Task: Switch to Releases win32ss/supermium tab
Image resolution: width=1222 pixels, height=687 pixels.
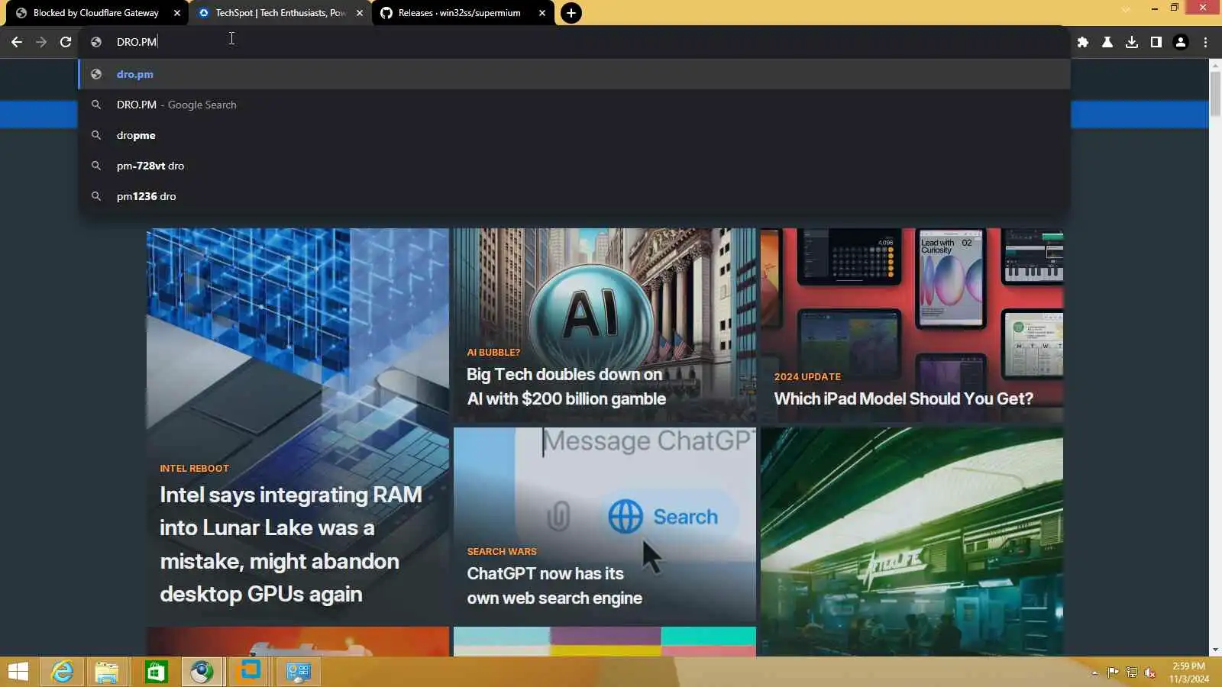Action: pos(463,13)
